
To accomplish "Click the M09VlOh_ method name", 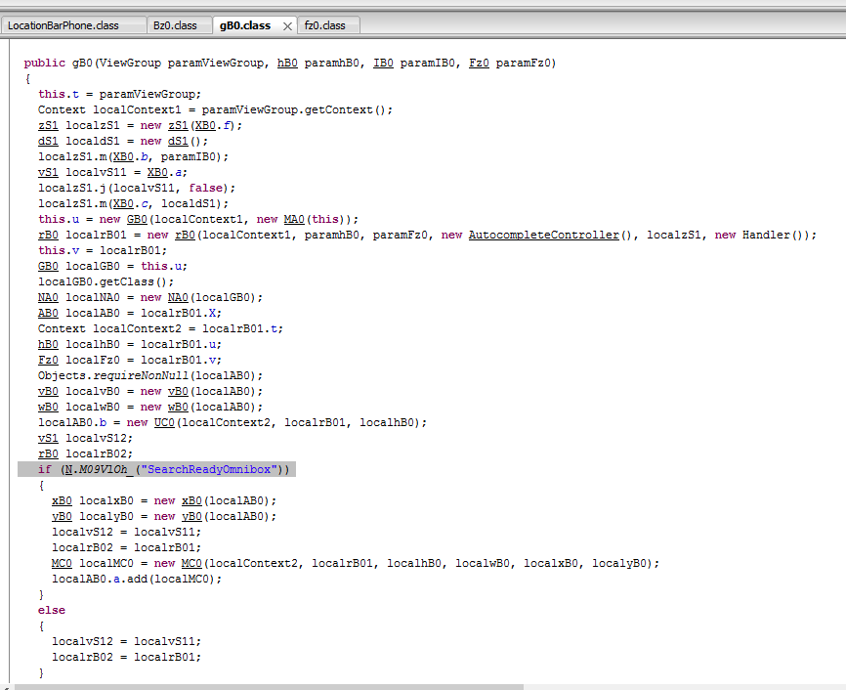I will (x=106, y=470).
